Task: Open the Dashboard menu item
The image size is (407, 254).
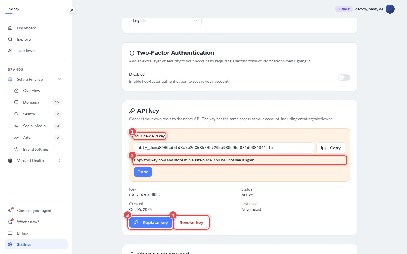Action: [36, 28]
